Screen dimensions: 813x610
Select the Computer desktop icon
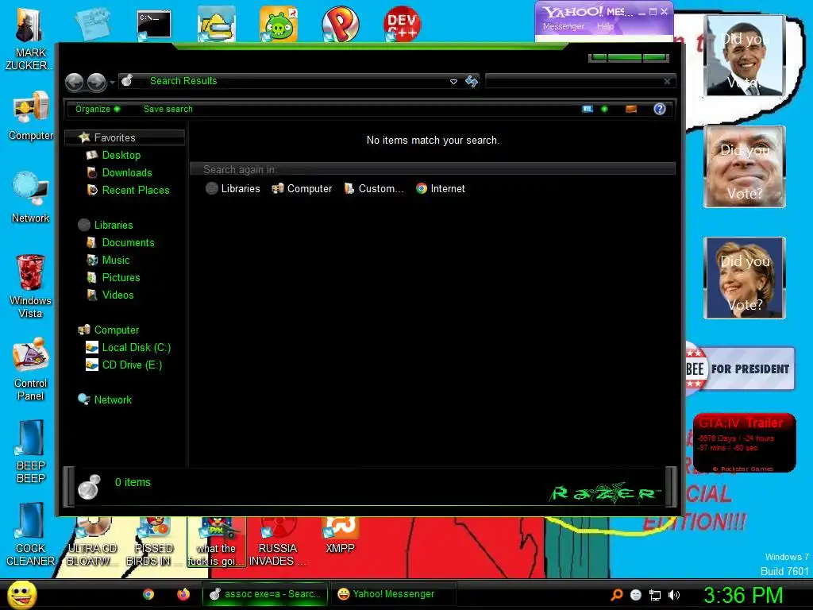tap(31, 115)
